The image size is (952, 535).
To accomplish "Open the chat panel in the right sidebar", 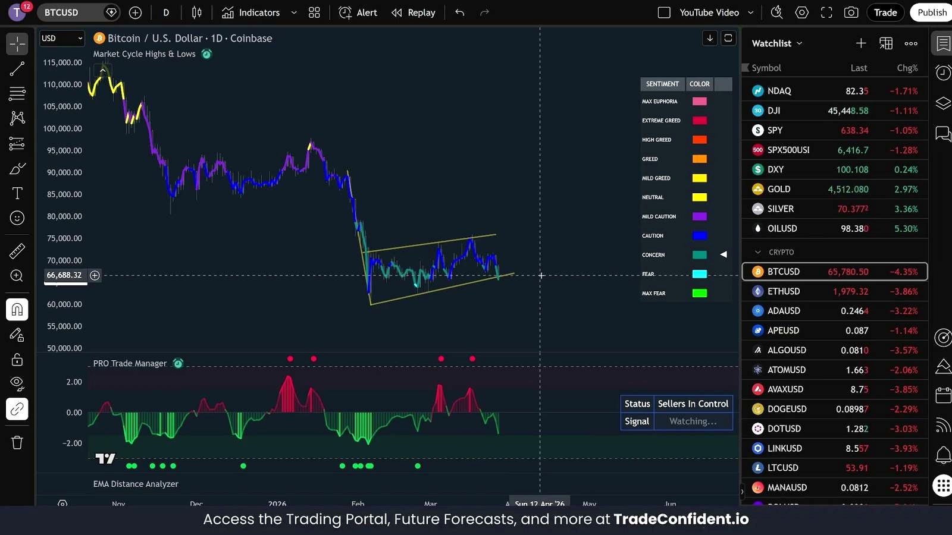I will pos(943,133).
